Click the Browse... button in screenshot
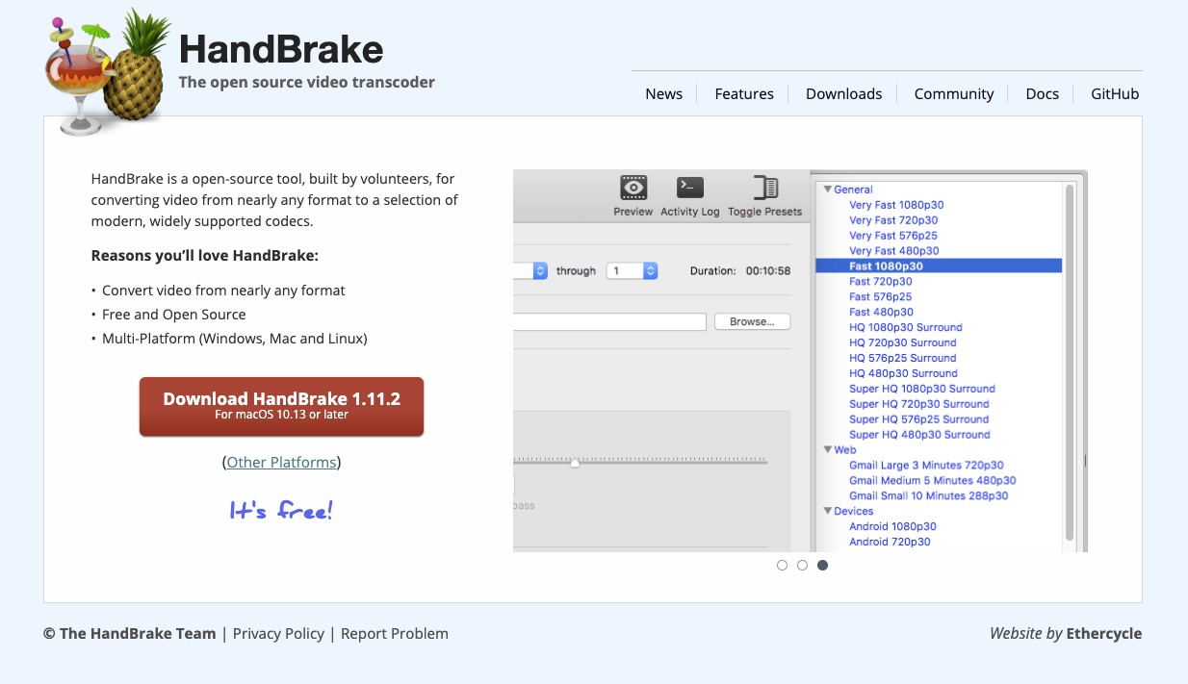1188x684 pixels. click(752, 321)
